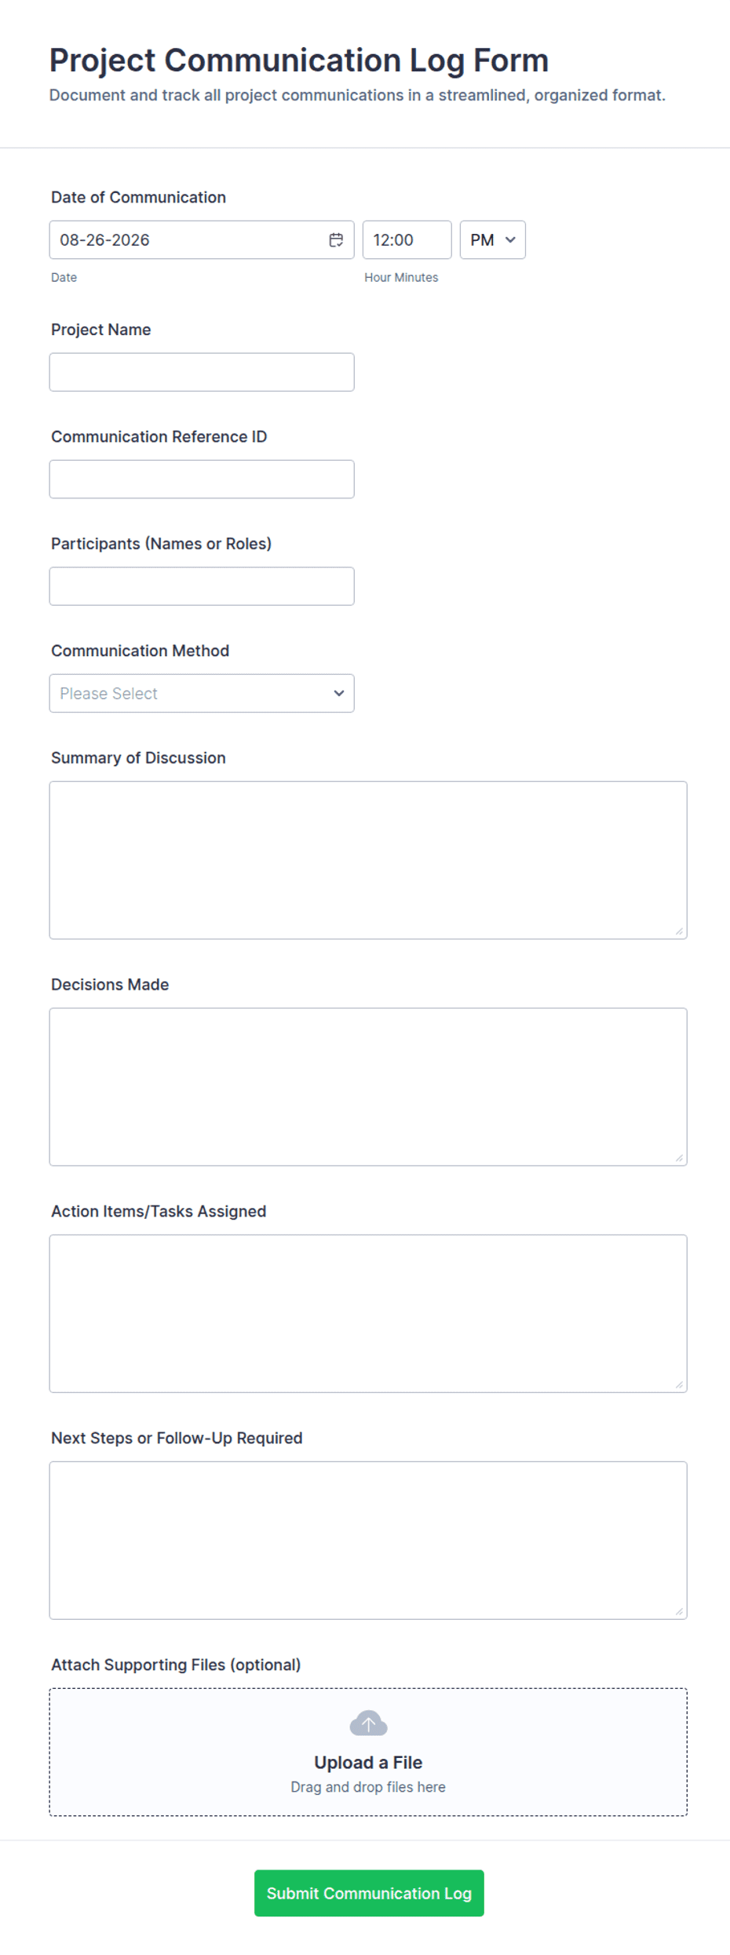Focus the Project Name input field

pyautogui.click(x=202, y=372)
